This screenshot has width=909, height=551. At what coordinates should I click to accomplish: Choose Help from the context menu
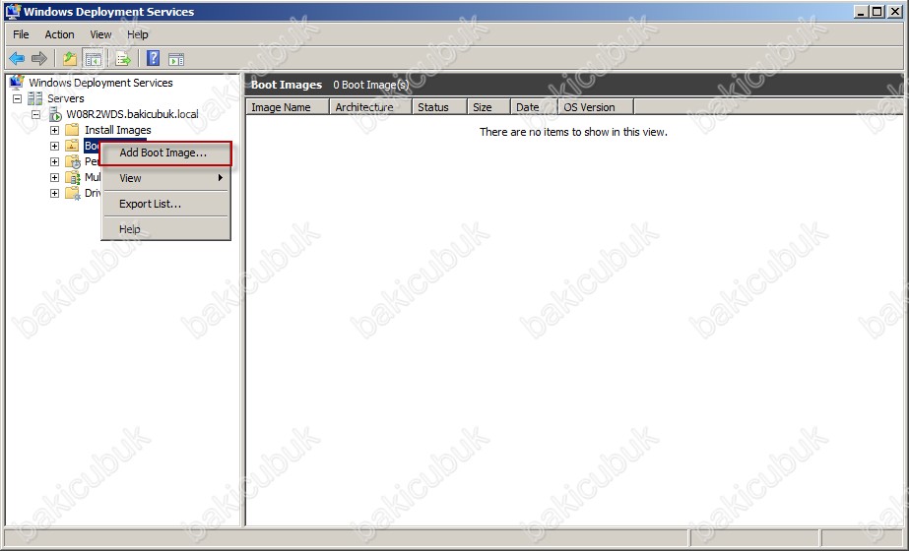point(165,229)
